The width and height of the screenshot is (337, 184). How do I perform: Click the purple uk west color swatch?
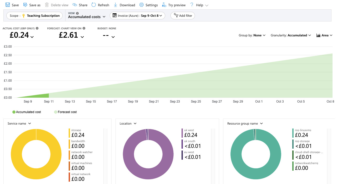[182, 133]
